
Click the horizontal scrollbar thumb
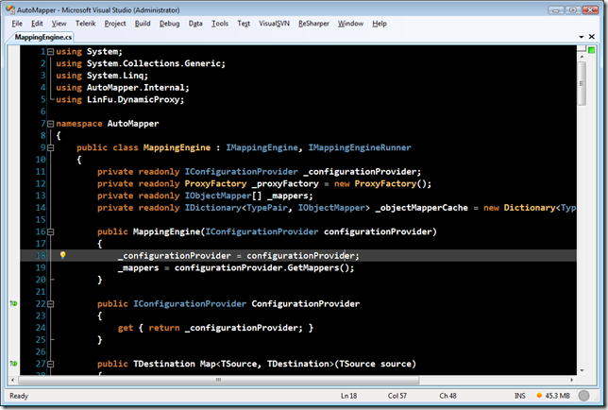(219, 380)
